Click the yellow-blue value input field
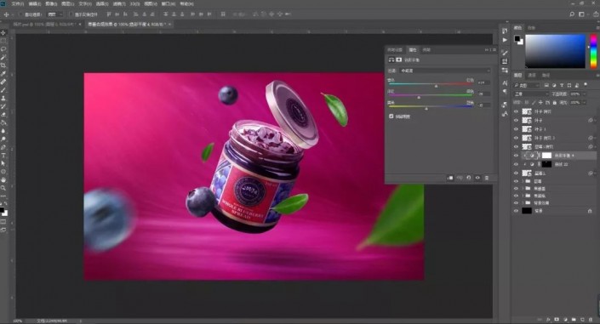This screenshot has width=600, height=324. click(x=483, y=105)
